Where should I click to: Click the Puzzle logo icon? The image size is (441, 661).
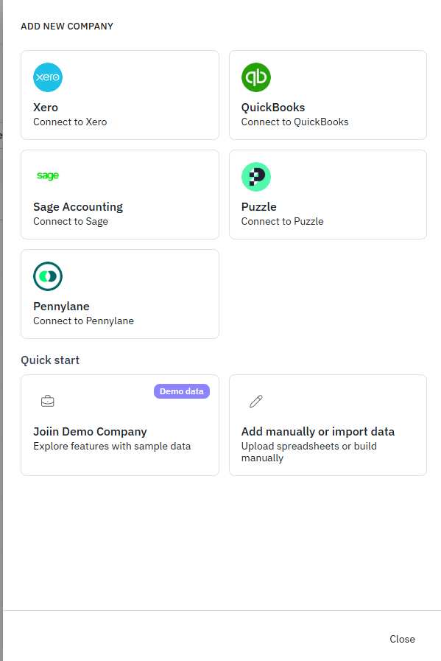255,177
